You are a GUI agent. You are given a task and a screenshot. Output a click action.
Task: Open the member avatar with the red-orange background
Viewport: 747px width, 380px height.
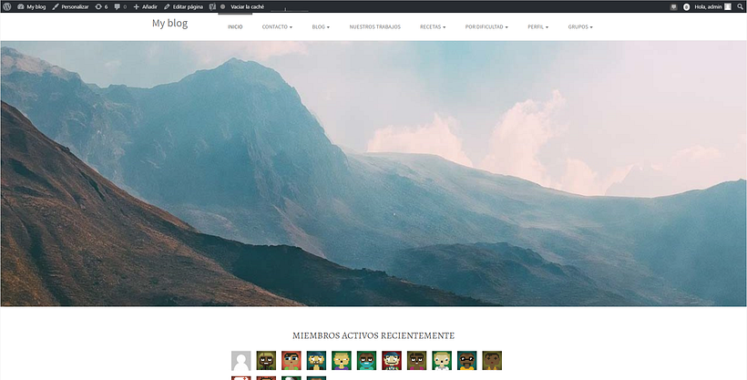(x=292, y=361)
